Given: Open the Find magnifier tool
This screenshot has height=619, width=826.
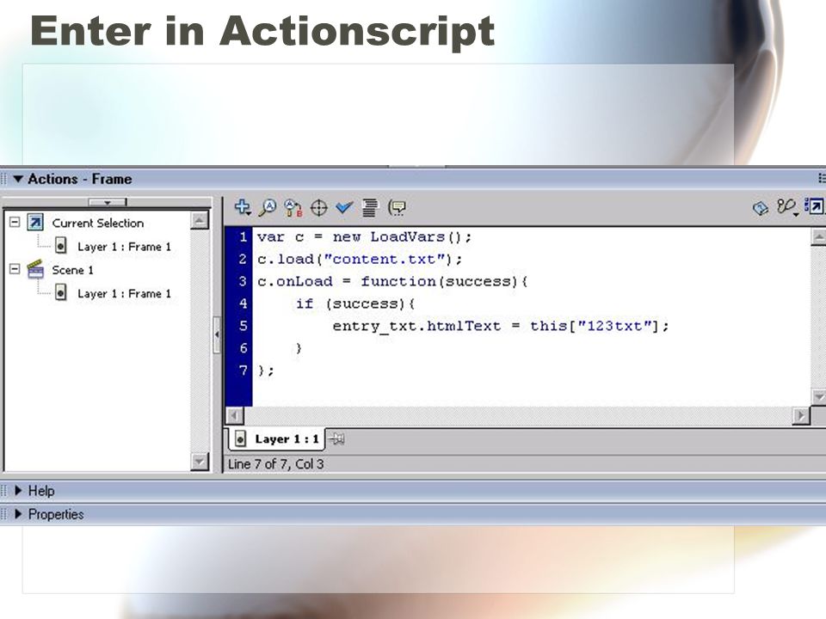Looking at the screenshot, I should click(x=268, y=207).
